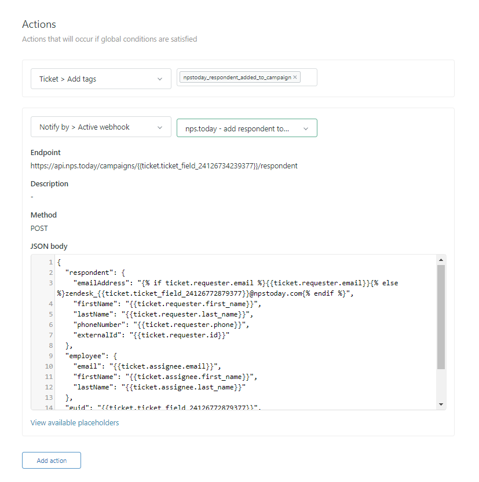Screen dimensions: 479x482
Task: Click the externalId line in the JSON body
Action: [x=151, y=335]
